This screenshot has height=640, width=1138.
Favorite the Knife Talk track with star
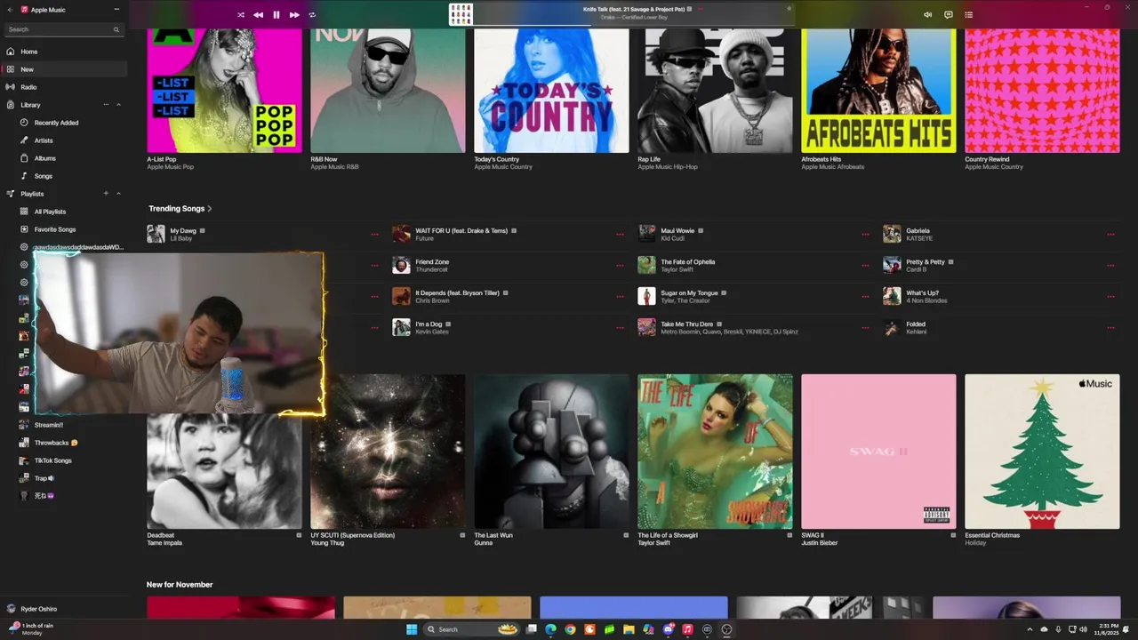[x=789, y=9]
